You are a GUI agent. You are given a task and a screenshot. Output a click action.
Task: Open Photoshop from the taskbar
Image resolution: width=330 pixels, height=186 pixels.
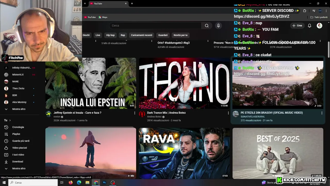(104, 183)
